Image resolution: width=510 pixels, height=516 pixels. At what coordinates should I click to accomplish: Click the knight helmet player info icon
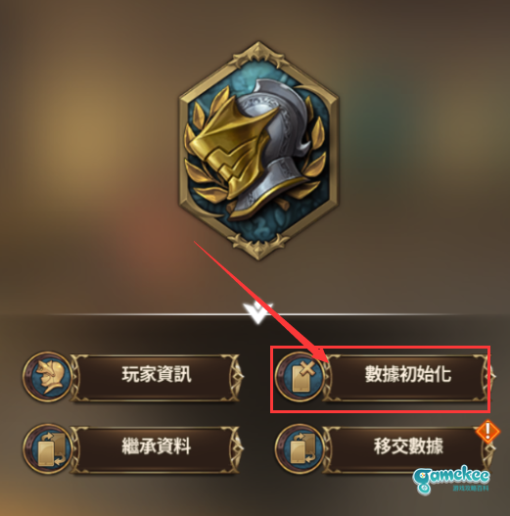(x=48, y=376)
